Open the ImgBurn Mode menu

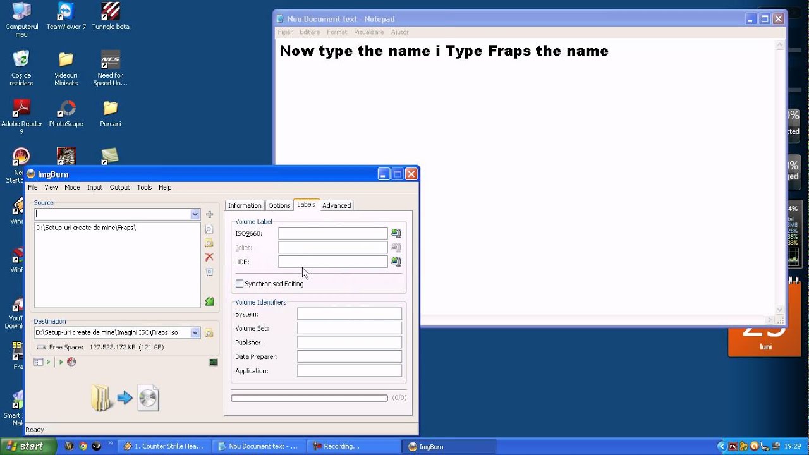coord(72,187)
